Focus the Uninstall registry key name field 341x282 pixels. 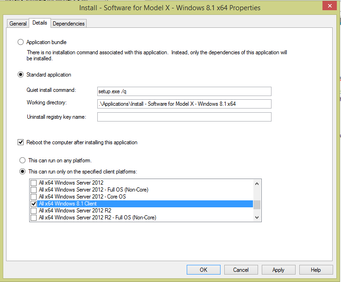coord(184,117)
